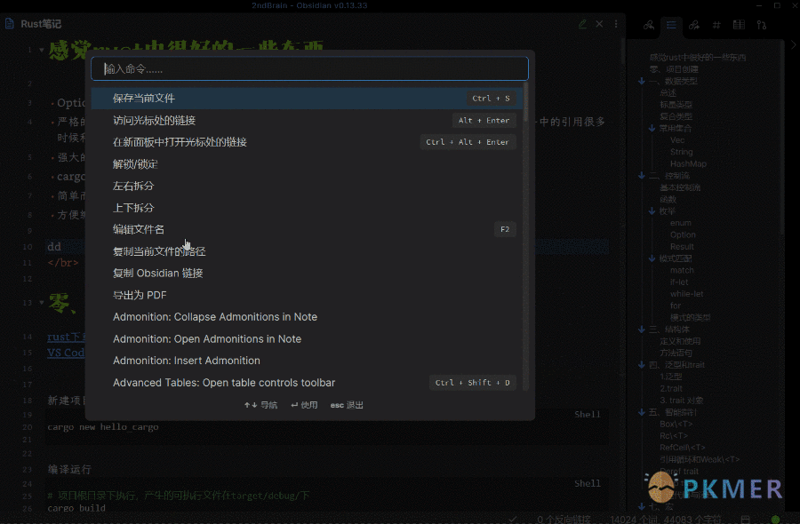Image resolution: width=800 pixels, height=524 pixels.
Task: Jump to while-let in the outline
Action: click(687, 294)
